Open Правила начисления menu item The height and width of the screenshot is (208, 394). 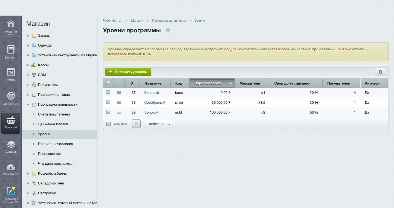[56, 144]
